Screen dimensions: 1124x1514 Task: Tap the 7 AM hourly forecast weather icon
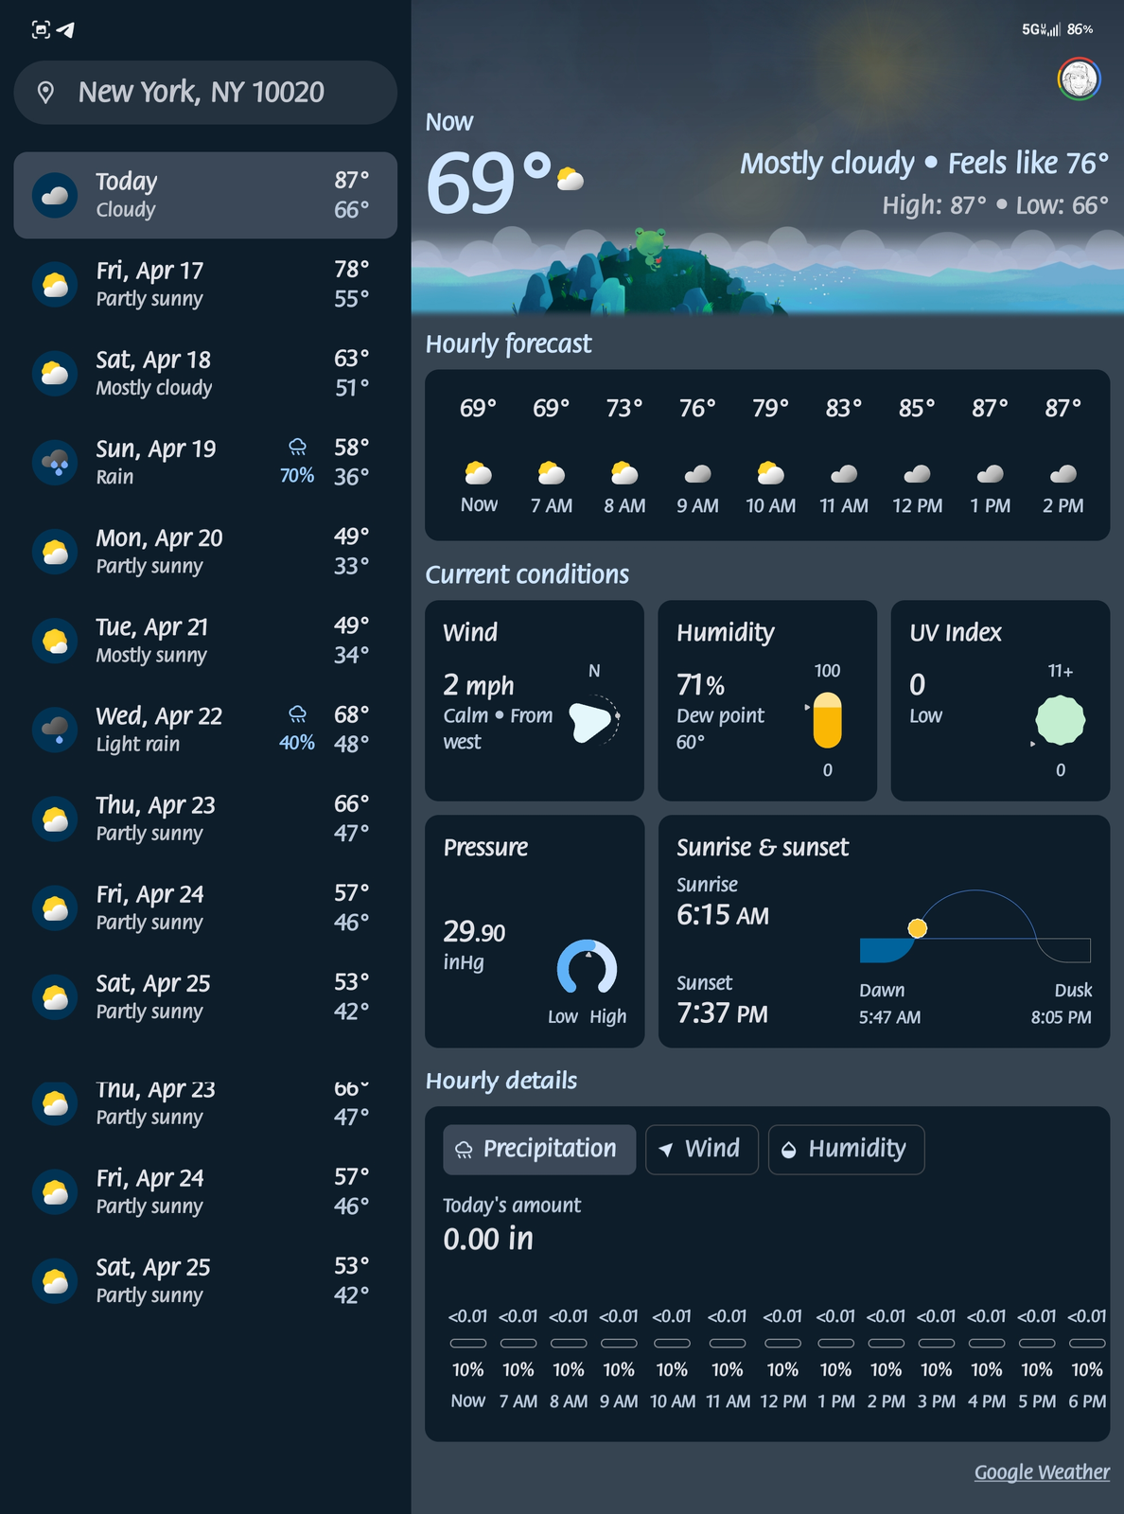(552, 472)
